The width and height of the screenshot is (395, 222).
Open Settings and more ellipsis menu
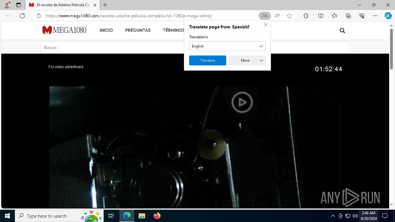point(375,16)
